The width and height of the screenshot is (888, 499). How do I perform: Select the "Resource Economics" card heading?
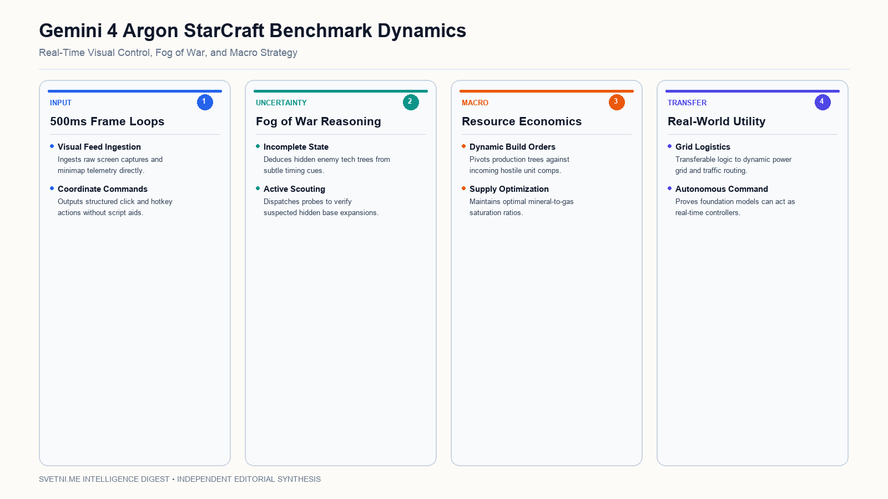click(x=522, y=121)
